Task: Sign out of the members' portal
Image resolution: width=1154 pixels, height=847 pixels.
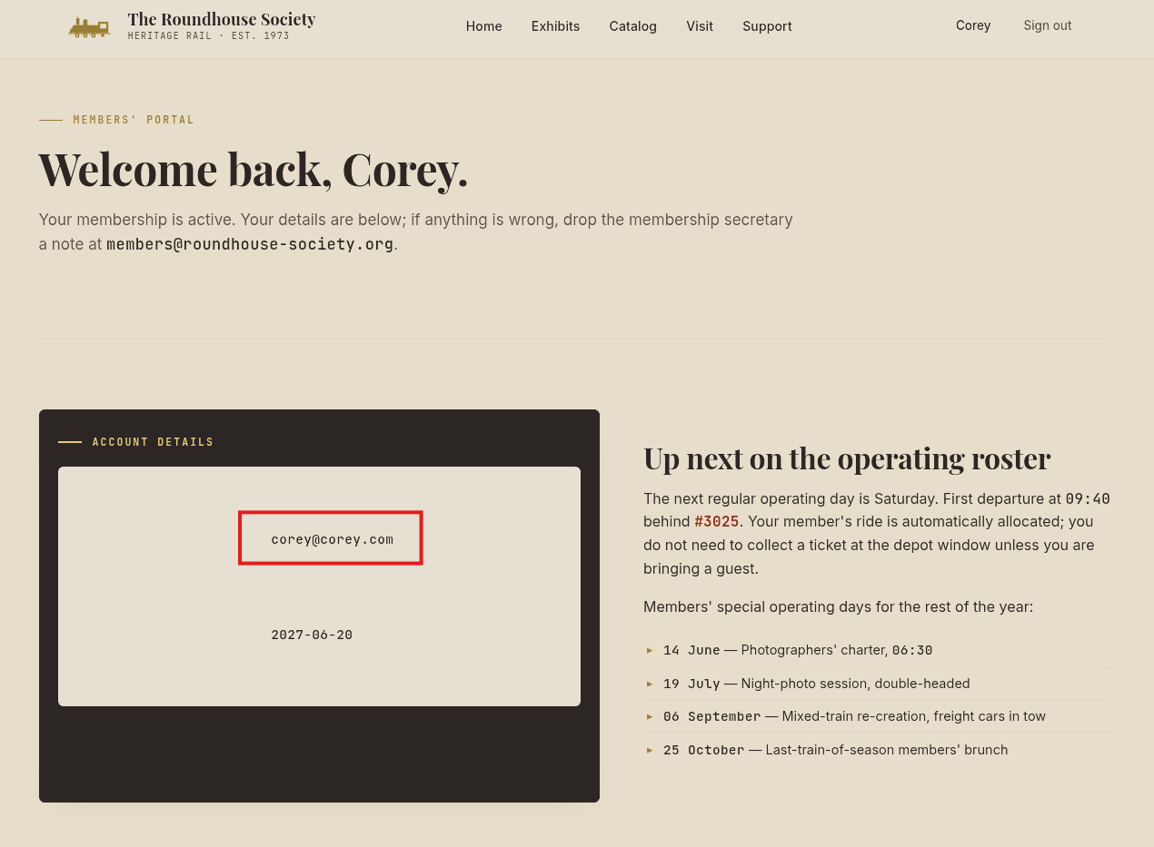Action: point(1048,25)
